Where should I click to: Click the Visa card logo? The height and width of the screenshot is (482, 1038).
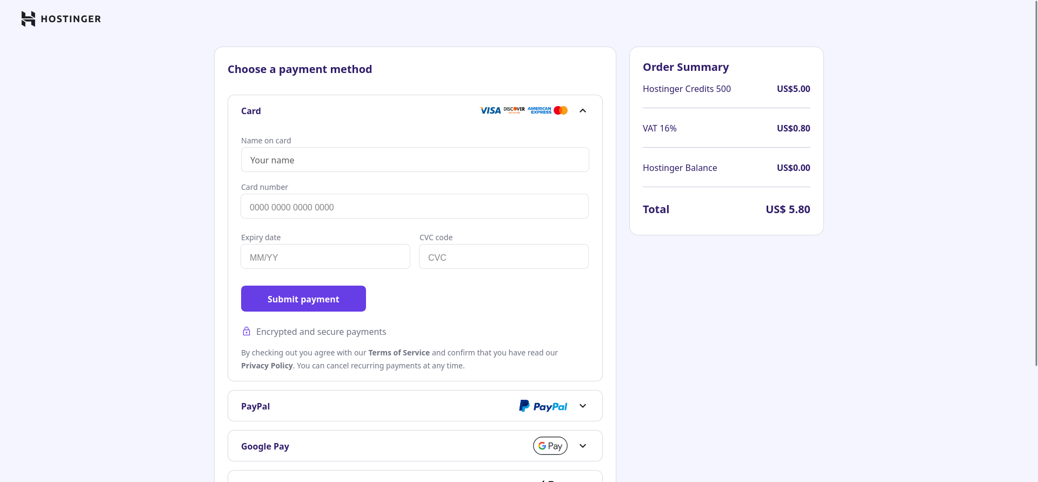click(x=490, y=110)
